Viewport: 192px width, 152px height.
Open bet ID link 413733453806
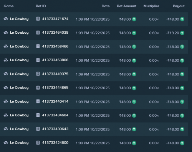(x=55, y=60)
